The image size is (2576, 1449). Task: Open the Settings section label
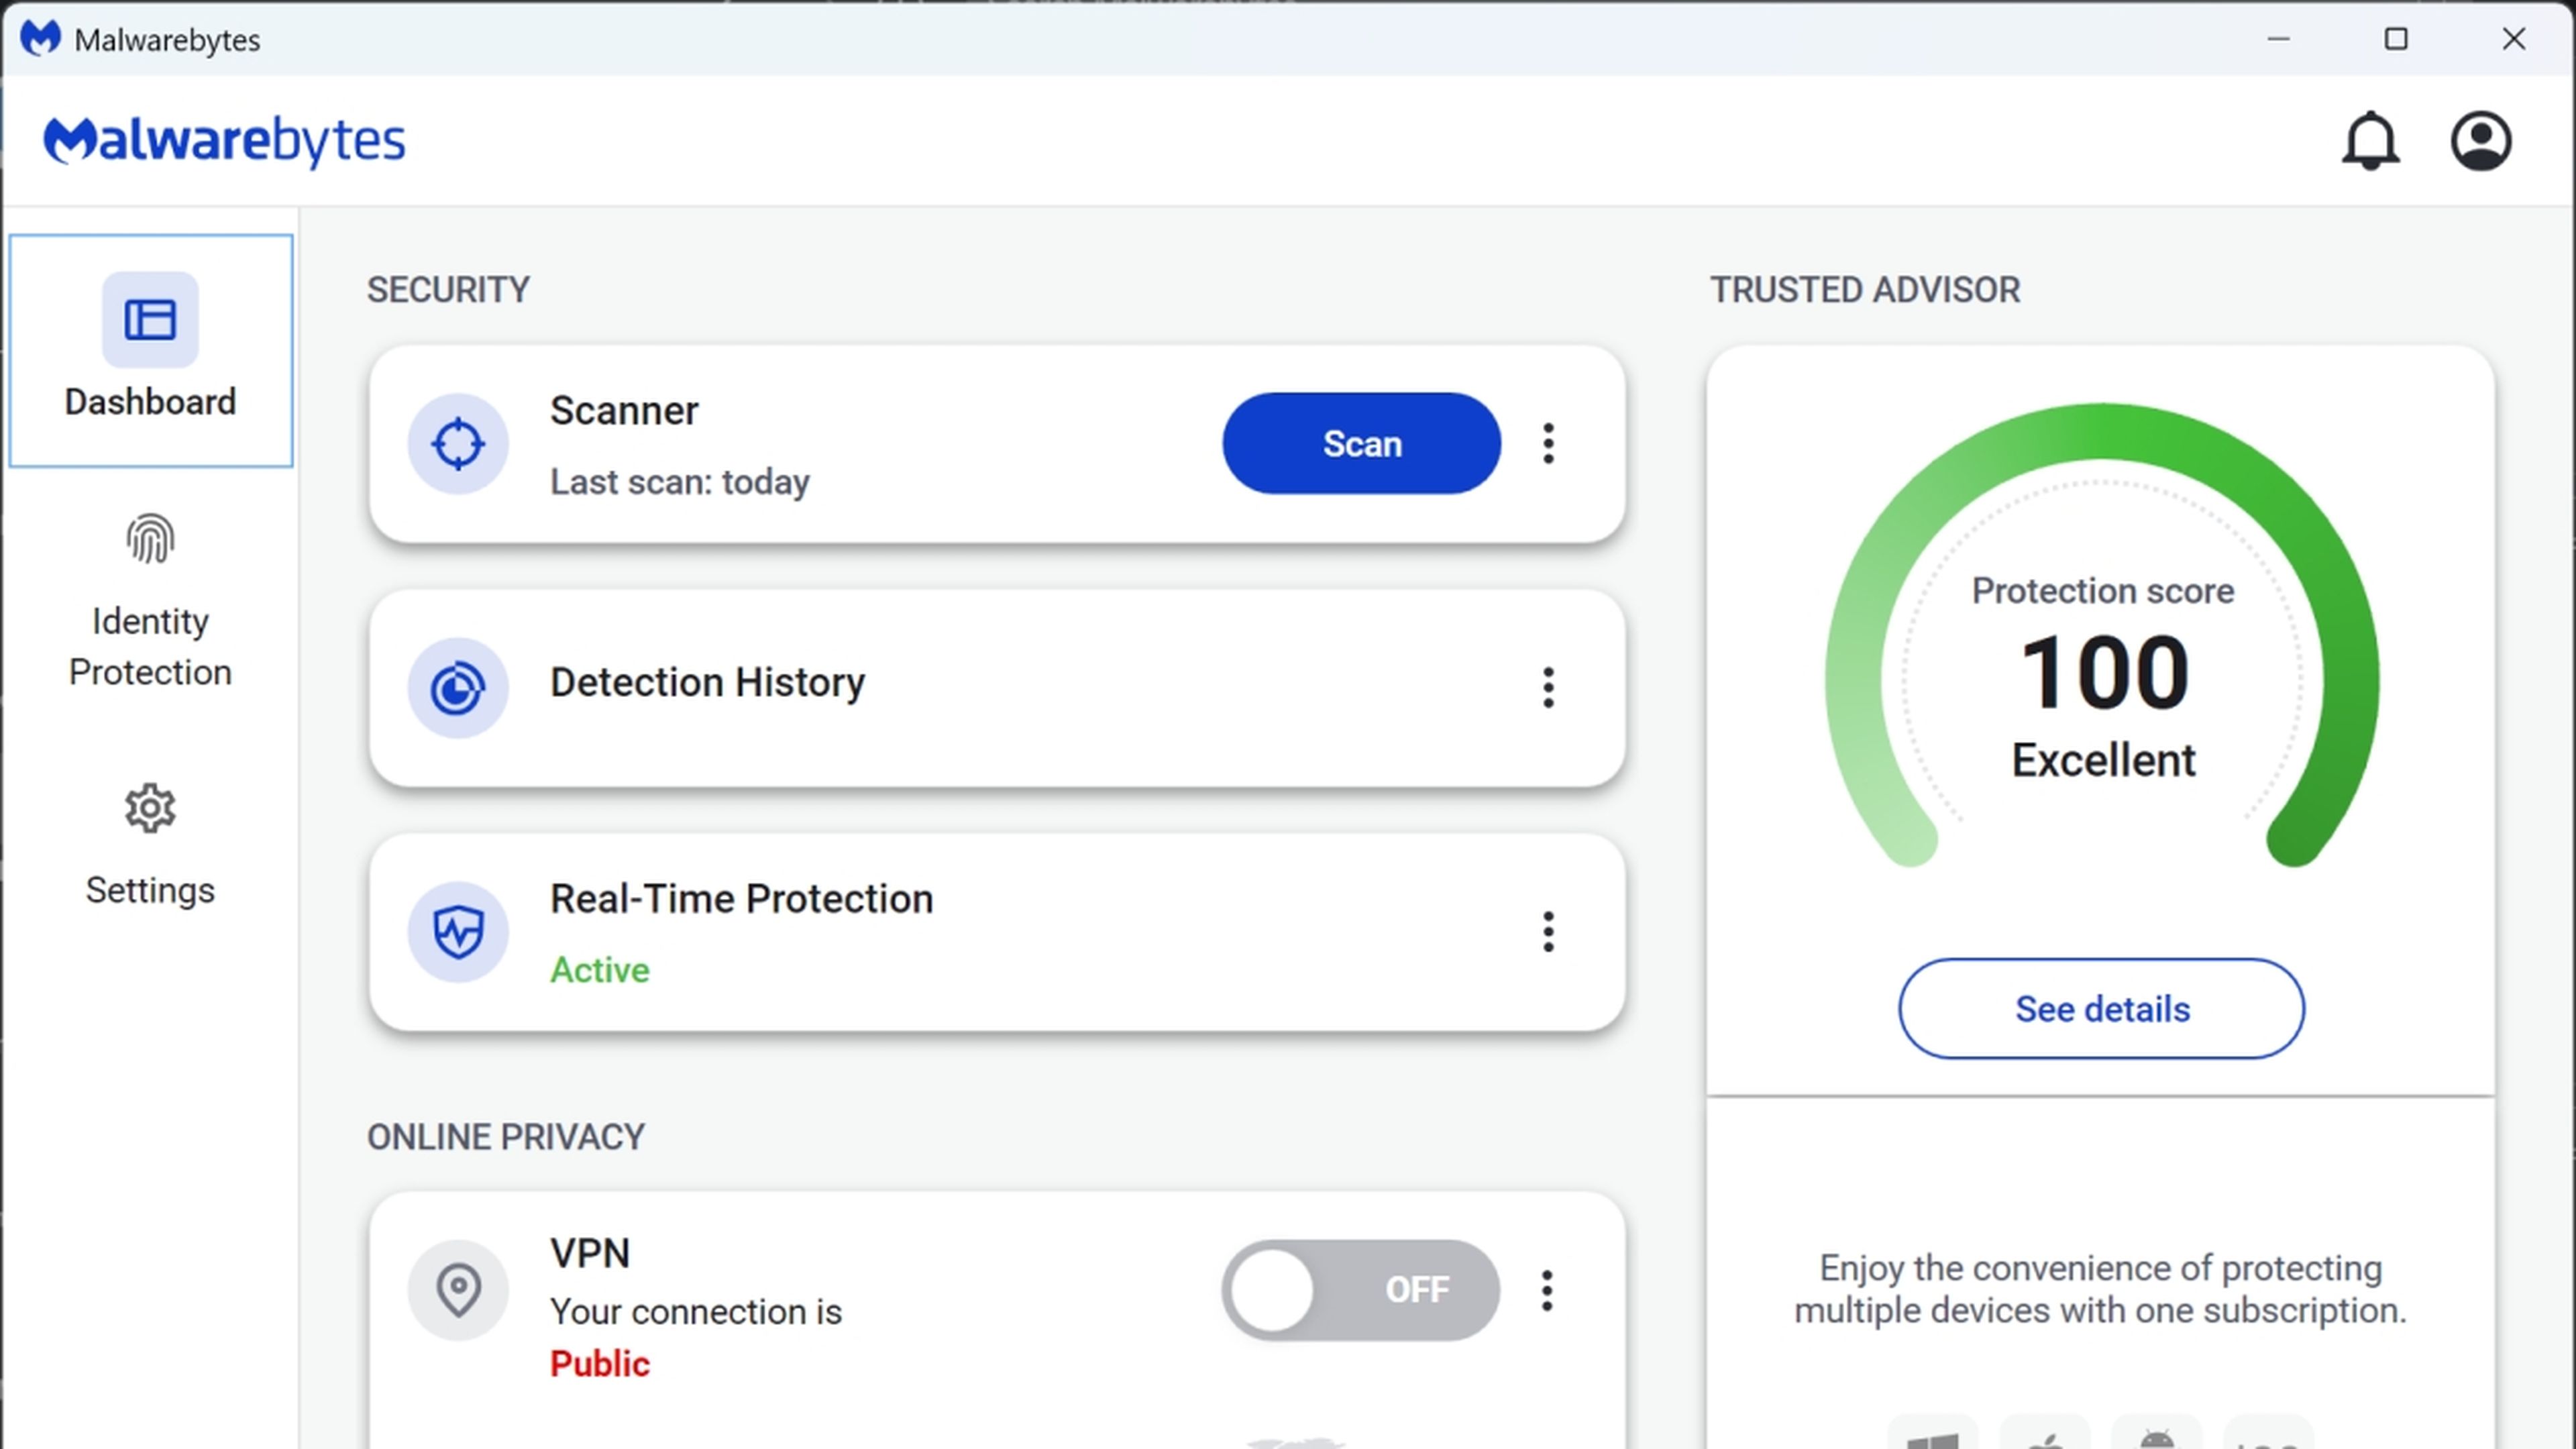[150, 890]
